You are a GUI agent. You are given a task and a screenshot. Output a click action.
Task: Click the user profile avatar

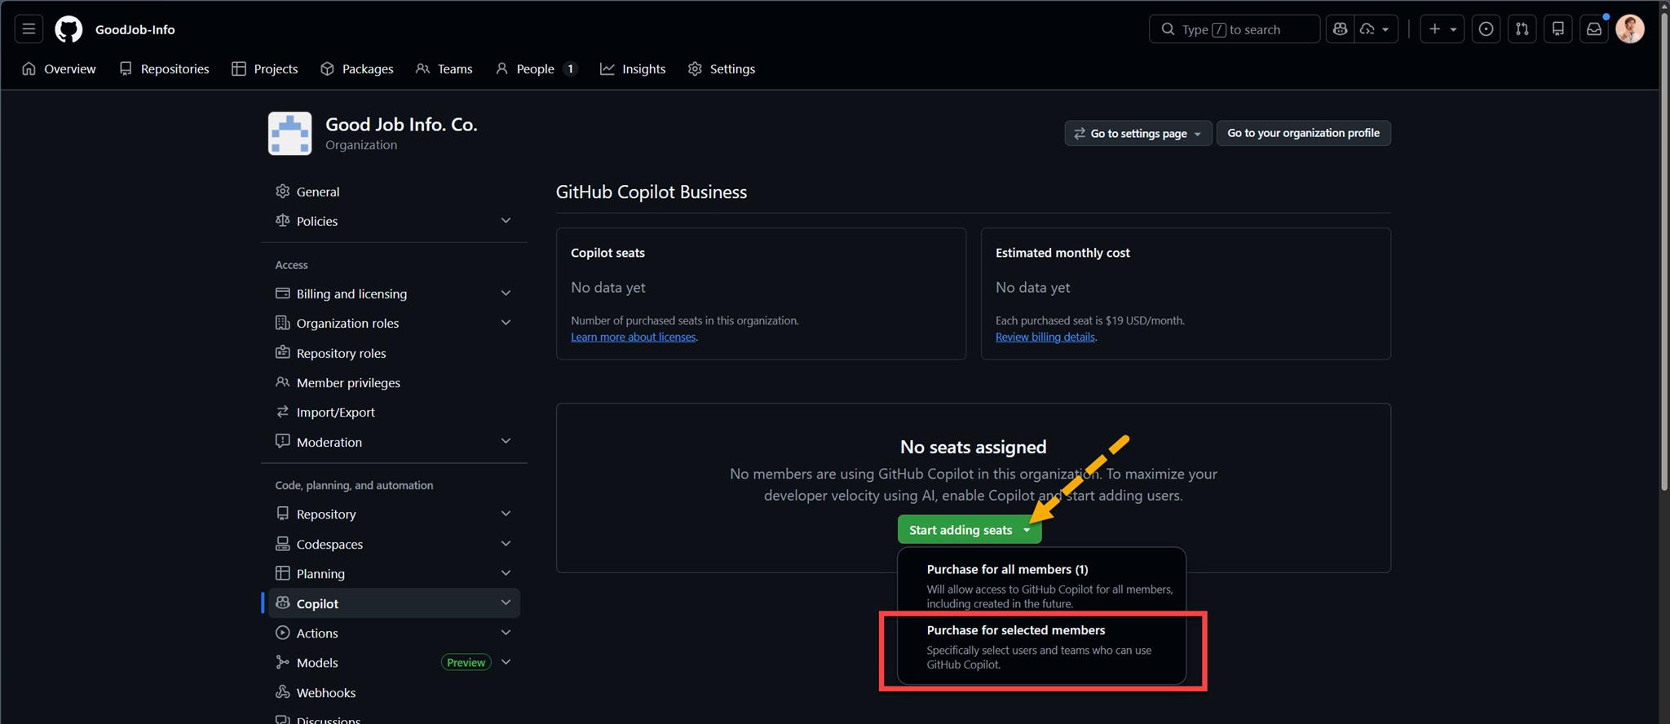pyautogui.click(x=1629, y=29)
